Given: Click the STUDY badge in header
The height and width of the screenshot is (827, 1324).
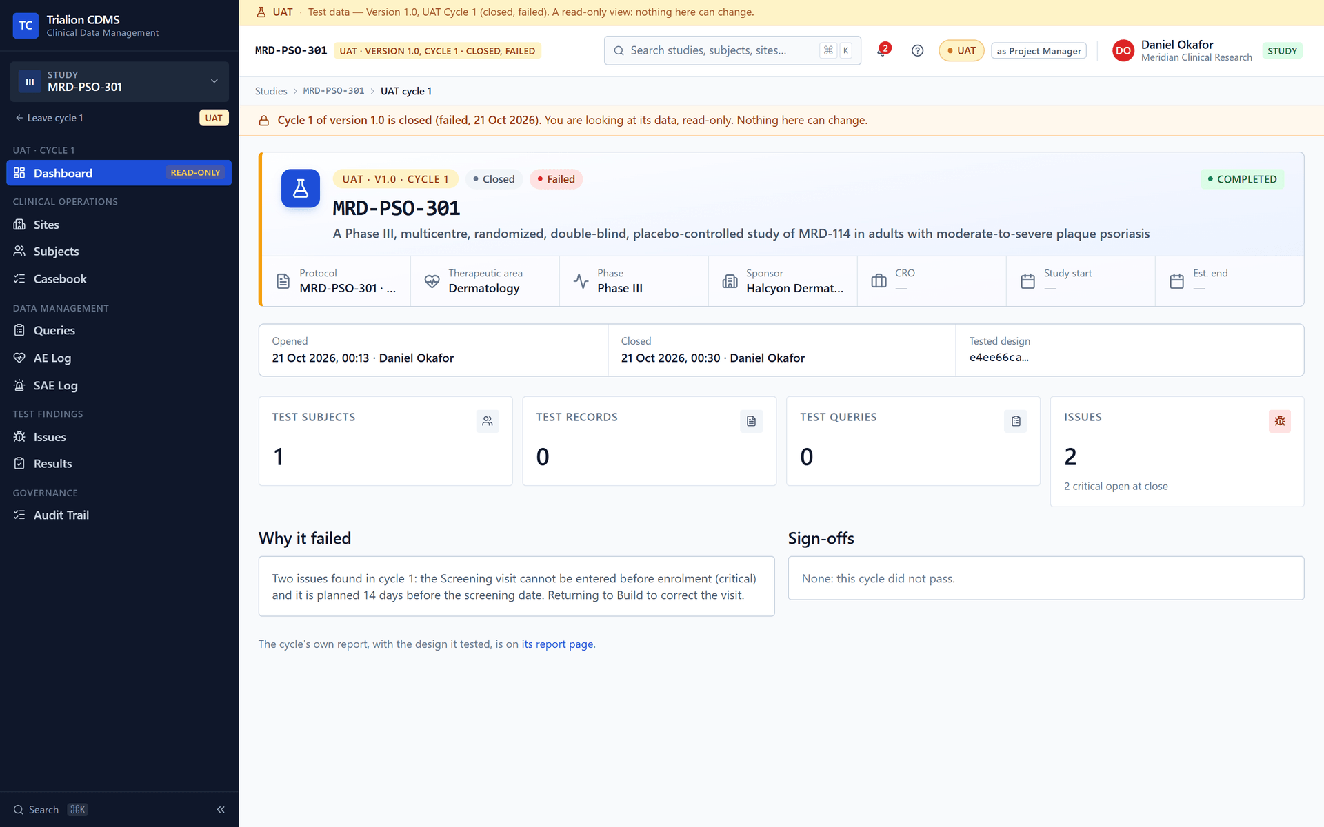Looking at the screenshot, I should click(x=1282, y=51).
